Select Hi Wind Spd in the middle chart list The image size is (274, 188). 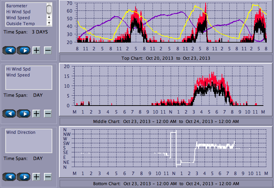18,69
